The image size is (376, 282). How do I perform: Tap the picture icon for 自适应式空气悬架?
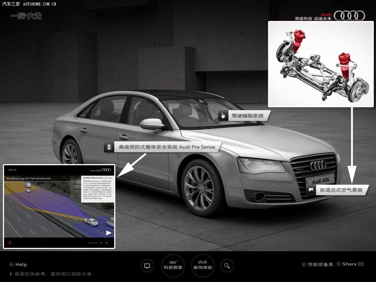[x=311, y=190]
